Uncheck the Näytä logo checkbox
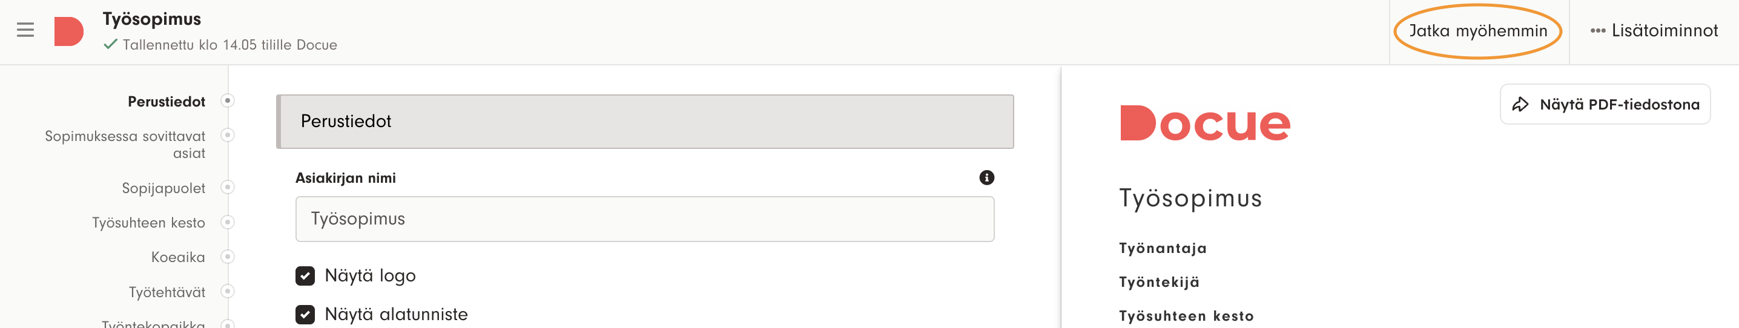Viewport: 1739px width, 328px height. 305,275
